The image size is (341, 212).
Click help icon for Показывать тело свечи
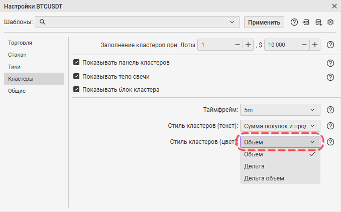330,77
